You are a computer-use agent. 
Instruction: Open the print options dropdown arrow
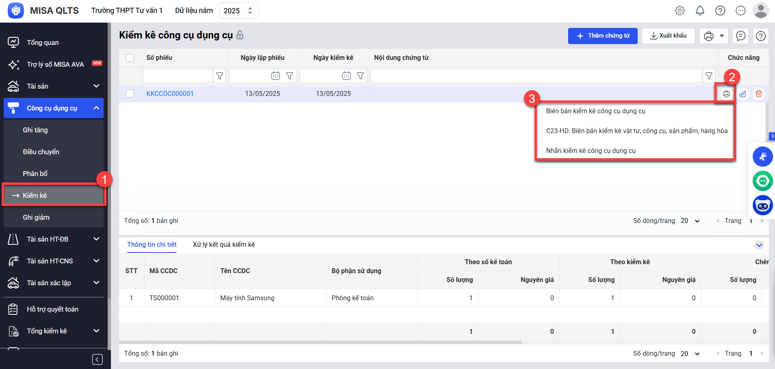coord(722,36)
